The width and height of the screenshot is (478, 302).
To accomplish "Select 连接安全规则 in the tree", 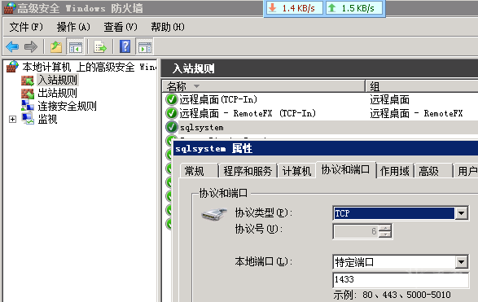I will click(x=67, y=106).
